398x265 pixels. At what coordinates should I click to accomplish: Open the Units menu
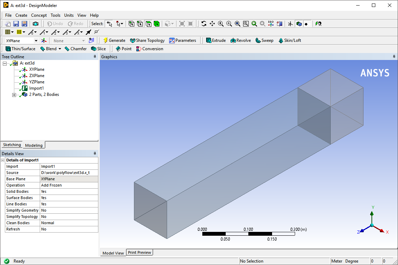69,15
